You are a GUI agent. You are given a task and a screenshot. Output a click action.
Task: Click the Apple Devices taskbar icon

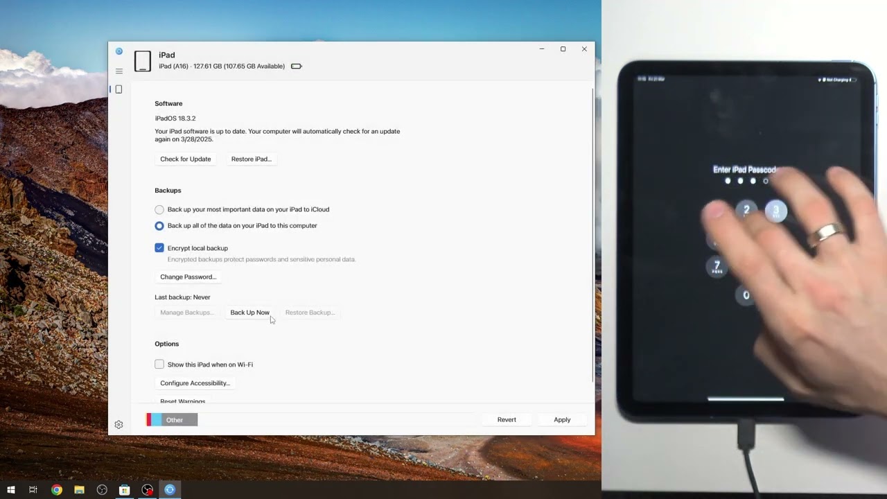click(x=170, y=490)
